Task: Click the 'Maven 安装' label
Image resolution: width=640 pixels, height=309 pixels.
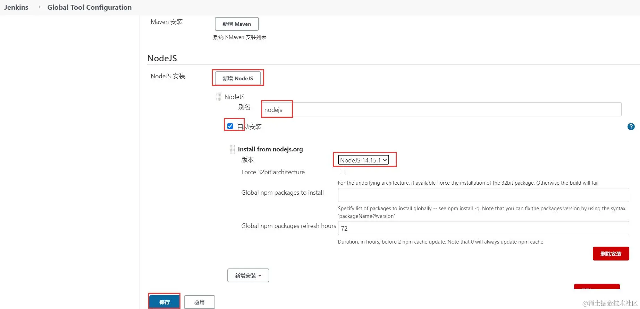Action: point(167,22)
